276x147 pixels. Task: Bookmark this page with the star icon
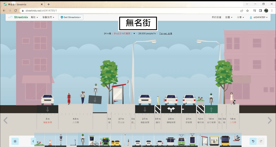pos(247,11)
